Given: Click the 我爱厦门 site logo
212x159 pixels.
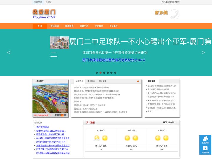Looking at the screenshot, I should 44,12.
